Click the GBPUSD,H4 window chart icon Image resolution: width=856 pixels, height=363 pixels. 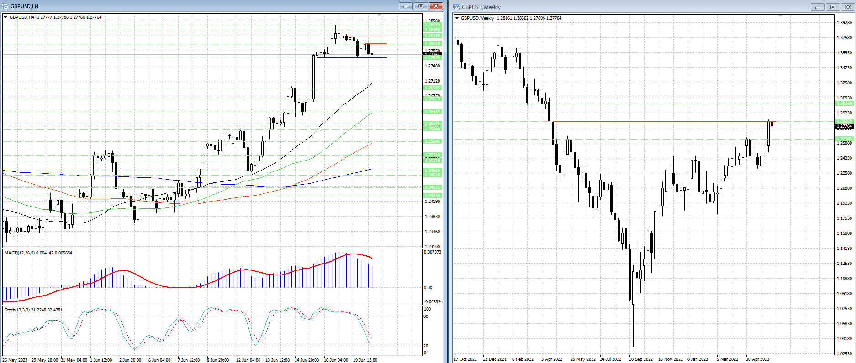5,6
